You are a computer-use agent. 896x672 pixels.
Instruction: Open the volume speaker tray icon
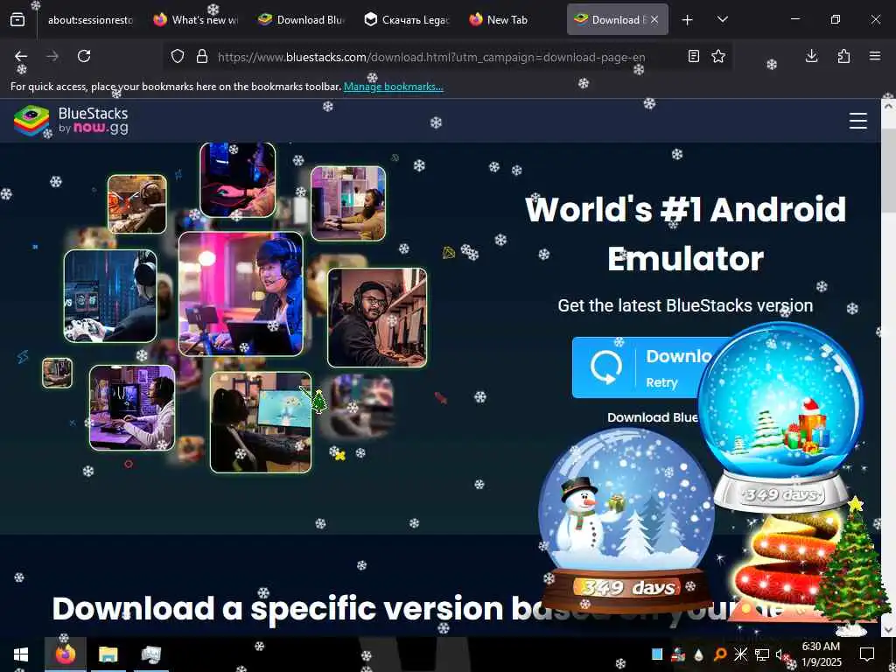tap(780, 654)
